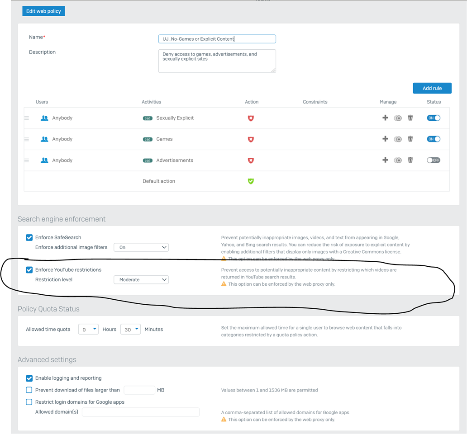The height and width of the screenshot is (434, 467).
Task: Click the Edit web policy header button
Action: (43, 11)
